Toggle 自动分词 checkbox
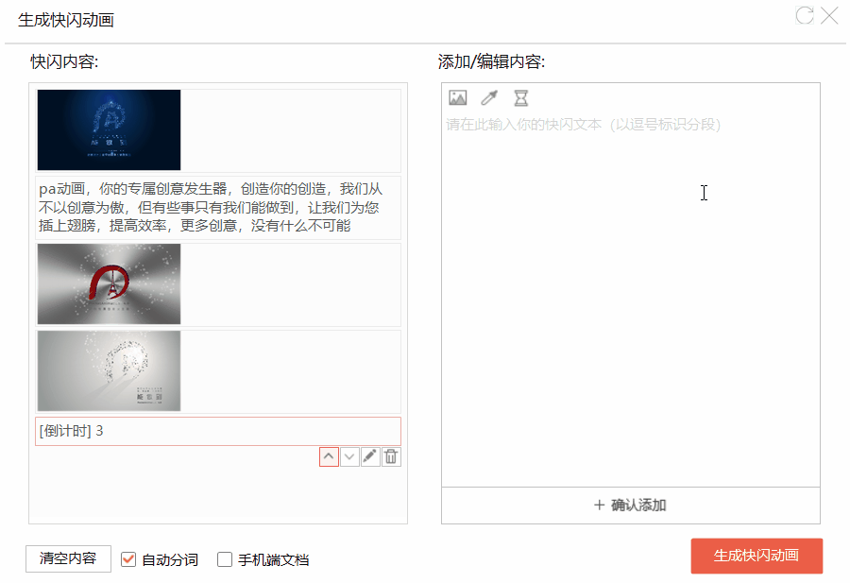 (x=128, y=559)
